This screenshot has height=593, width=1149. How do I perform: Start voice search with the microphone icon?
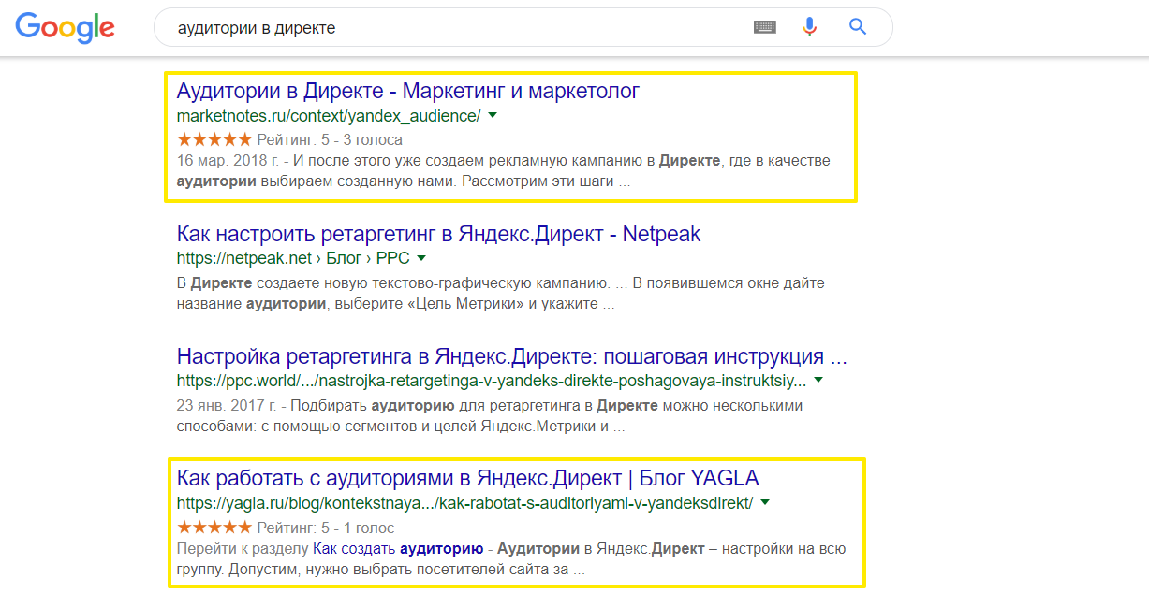tap(810, 27)
